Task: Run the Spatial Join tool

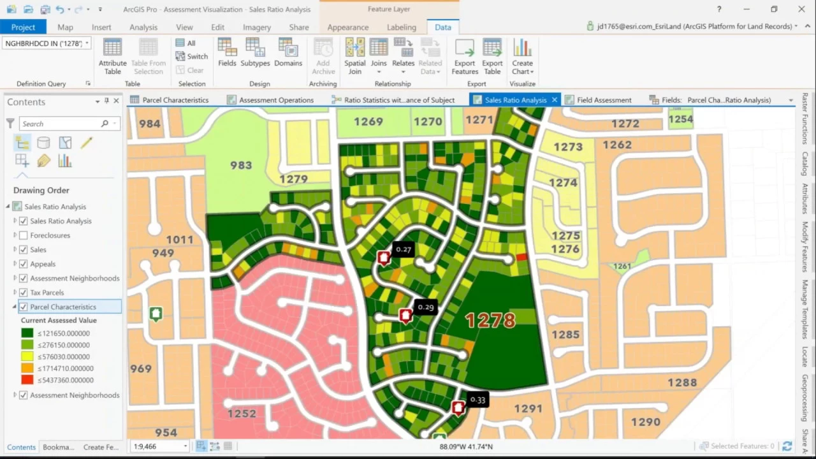Action: point(354,57)
